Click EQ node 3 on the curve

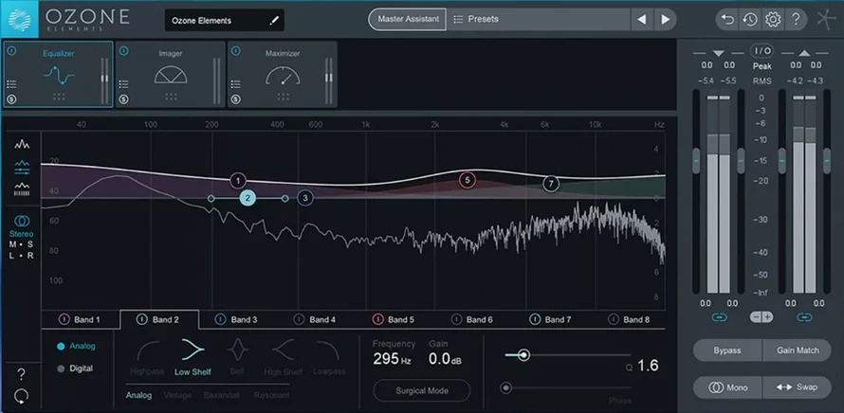click(305, 198)
